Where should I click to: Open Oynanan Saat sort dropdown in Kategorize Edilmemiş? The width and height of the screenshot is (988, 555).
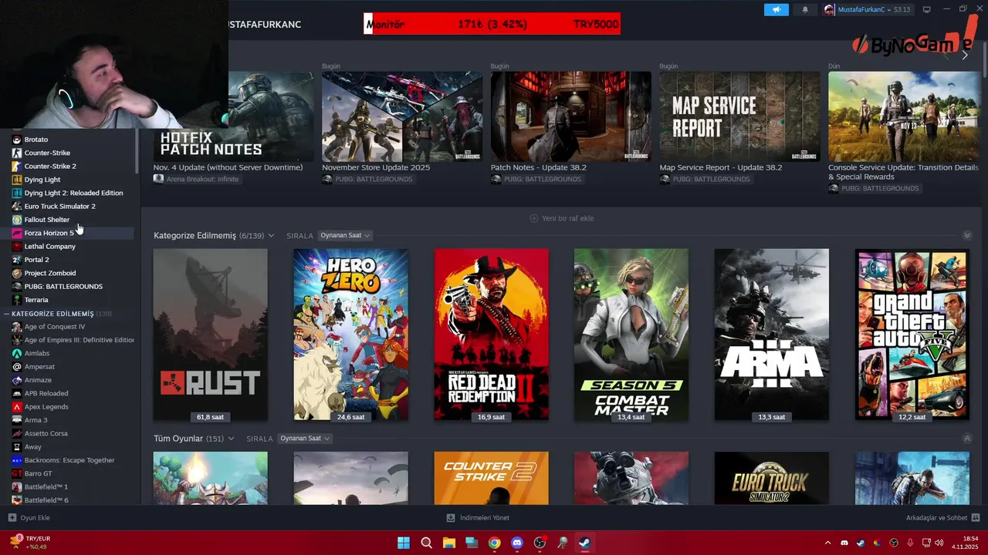344,235
